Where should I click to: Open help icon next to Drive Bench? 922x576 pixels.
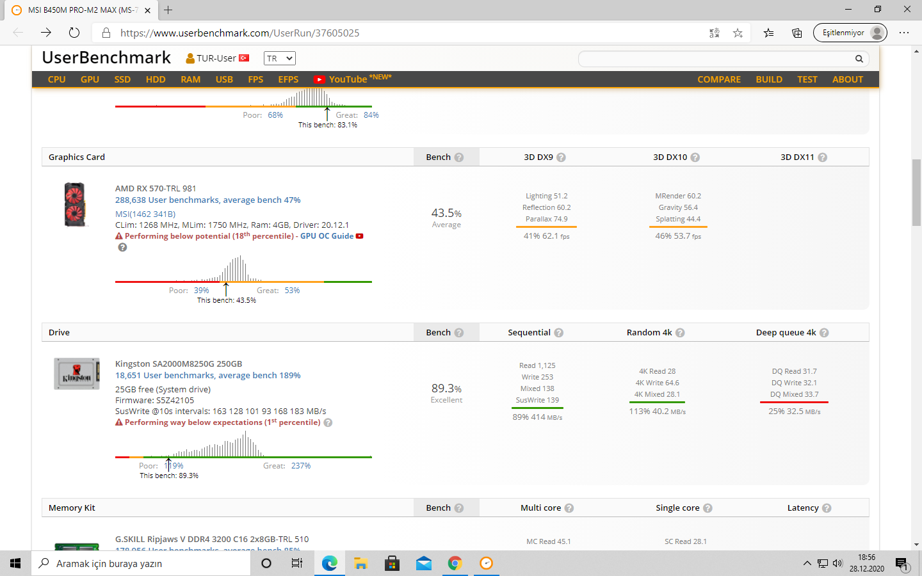(x=459, y=333)
